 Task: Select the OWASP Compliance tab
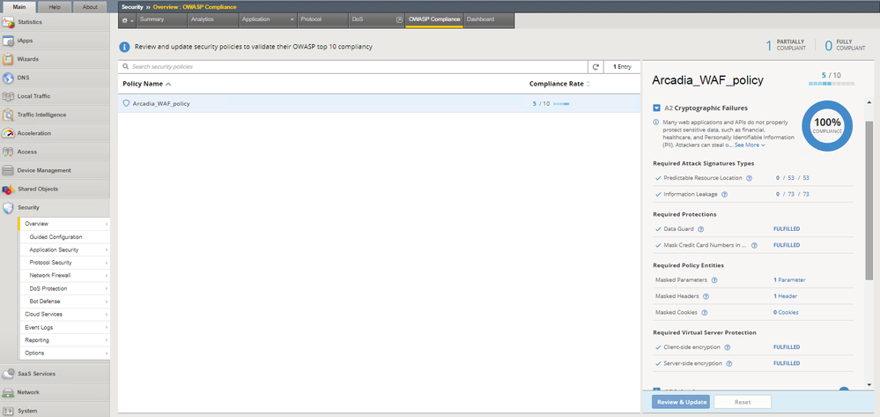(x=434, y=19)
